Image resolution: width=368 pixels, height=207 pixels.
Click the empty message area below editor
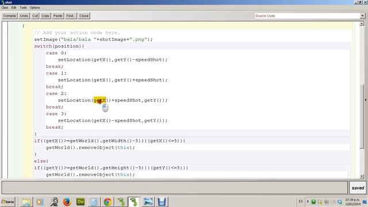174,187
